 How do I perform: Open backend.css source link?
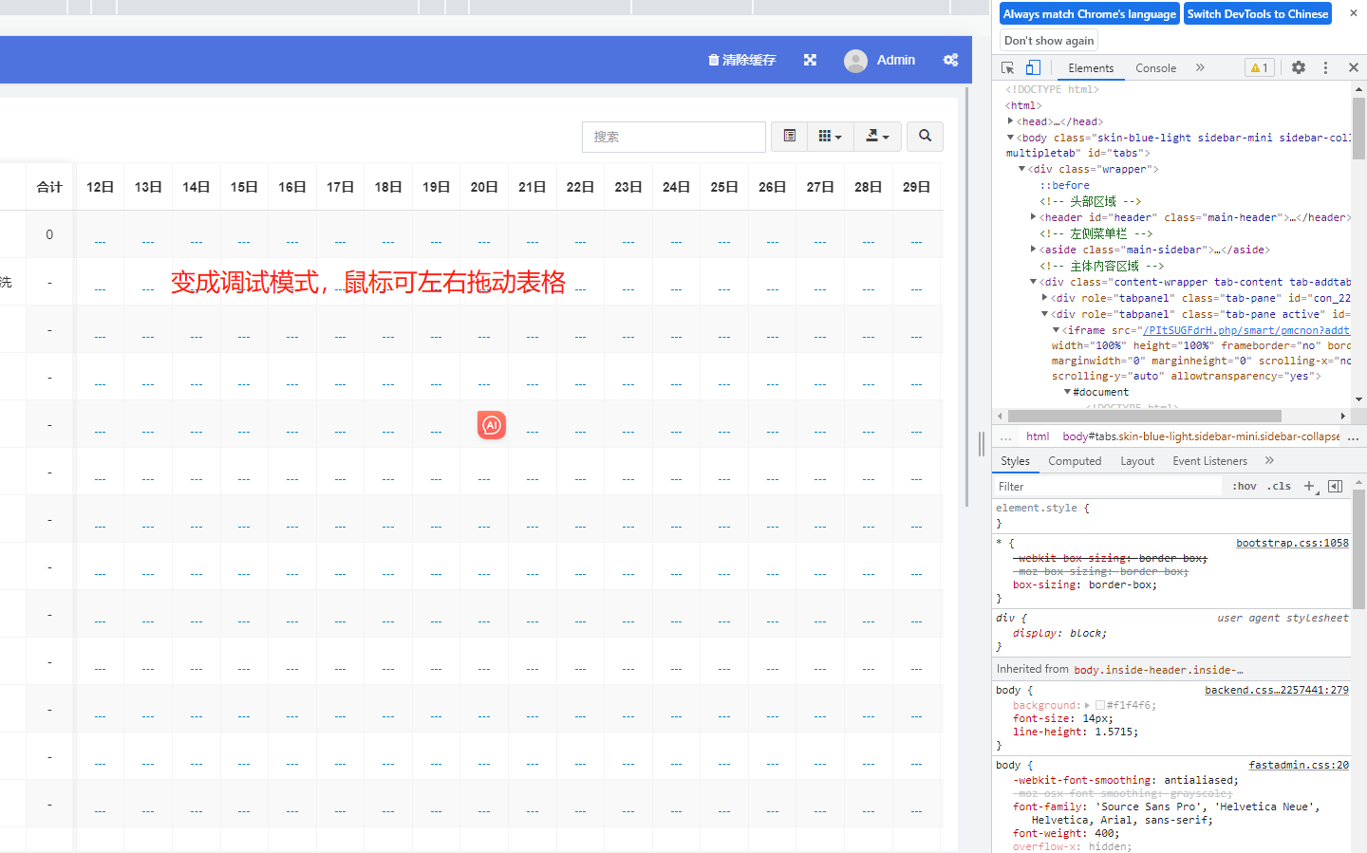click(1276, 690)
